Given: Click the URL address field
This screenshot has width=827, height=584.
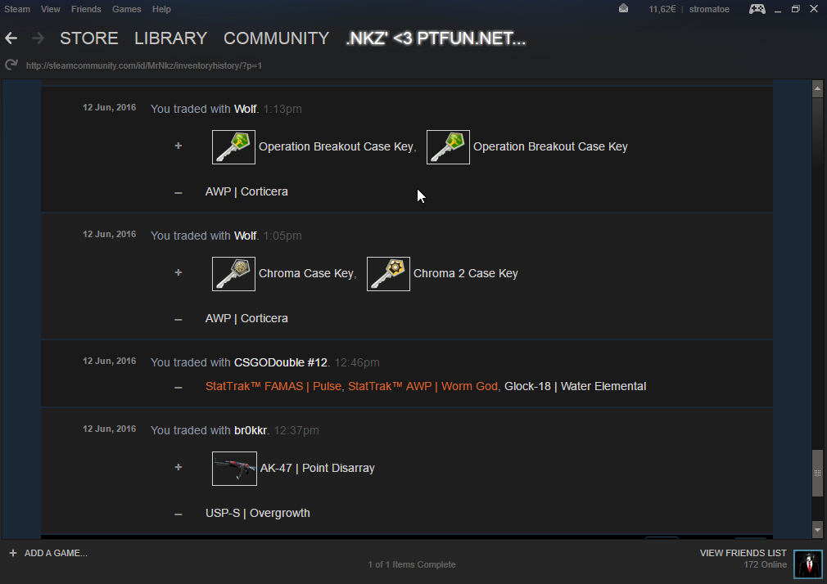Looking at the screenshot, I should pos(328,65).
